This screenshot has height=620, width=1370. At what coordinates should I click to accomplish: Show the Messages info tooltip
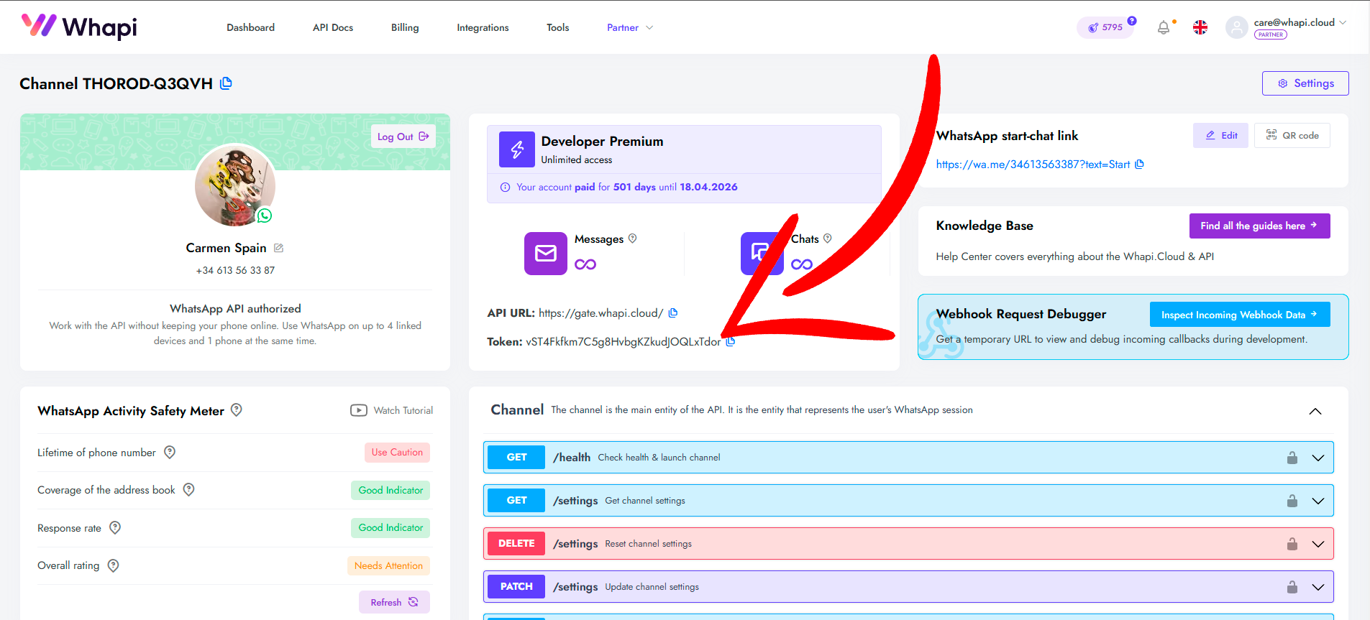point(633,239)
